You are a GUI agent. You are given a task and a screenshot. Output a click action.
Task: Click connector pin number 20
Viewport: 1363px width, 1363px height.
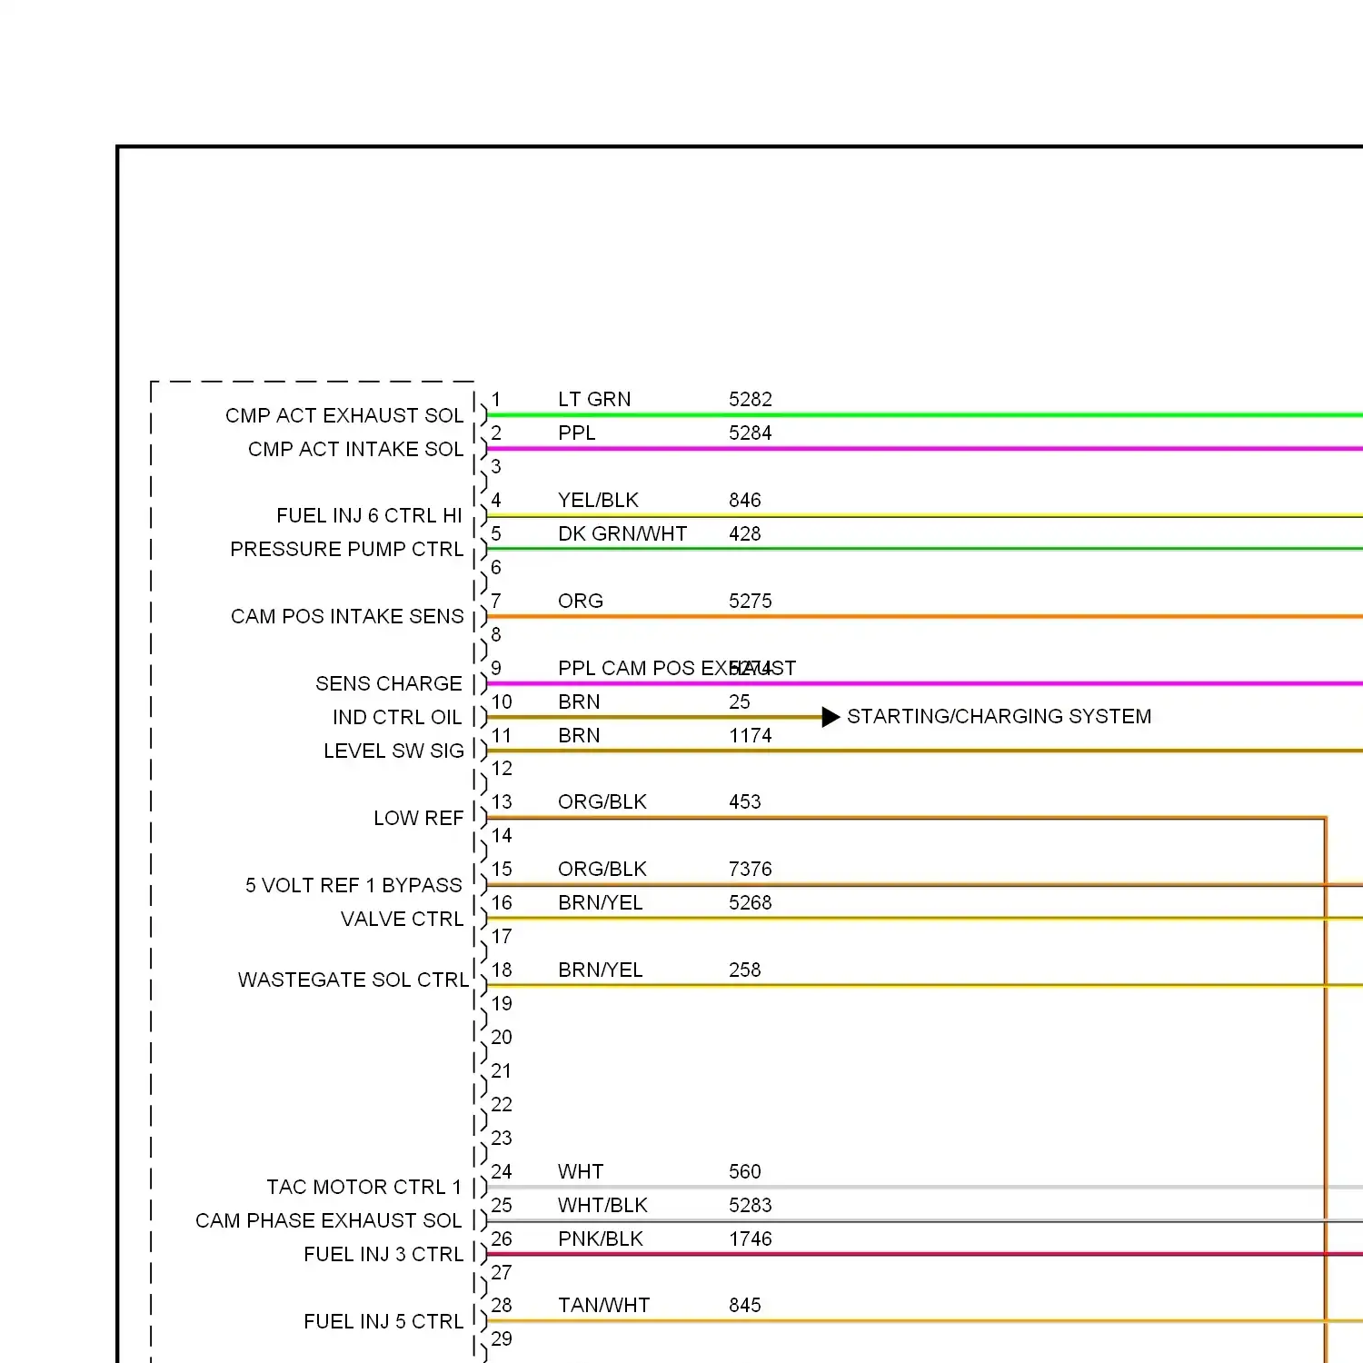pyautogui.click(x=502, y=1038)
